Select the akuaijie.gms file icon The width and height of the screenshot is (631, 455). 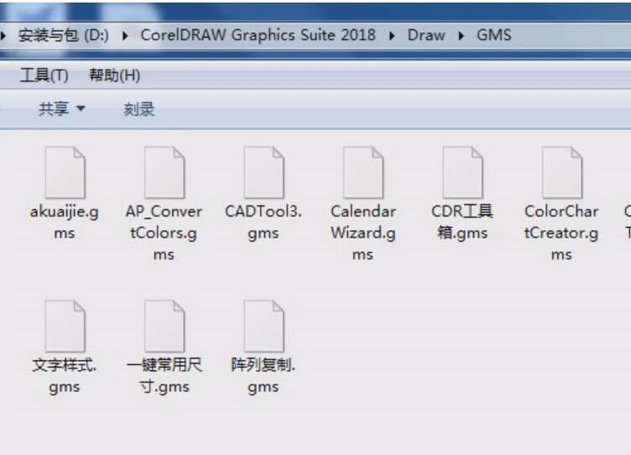click(x=65, y=172)
